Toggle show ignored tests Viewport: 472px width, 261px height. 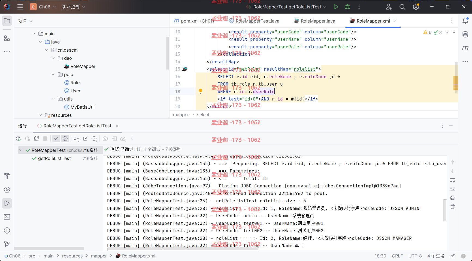click(x=65, y=139)
